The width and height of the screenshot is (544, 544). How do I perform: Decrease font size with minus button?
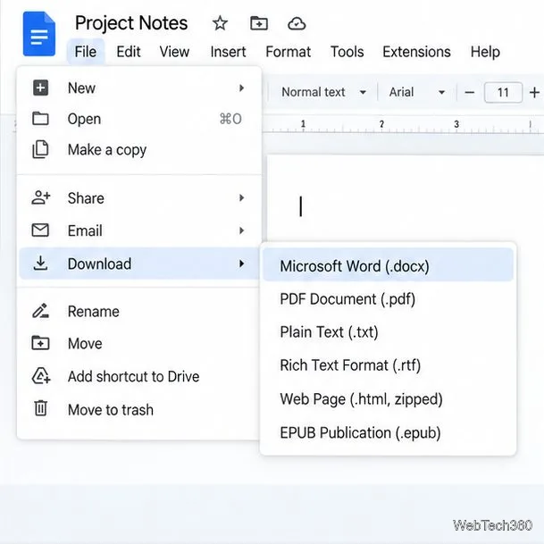(469, 92)
